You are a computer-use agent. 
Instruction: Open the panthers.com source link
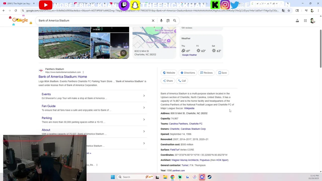click(179, 171)
